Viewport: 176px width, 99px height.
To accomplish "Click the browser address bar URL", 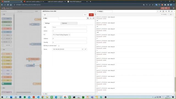I will [28, 5].
